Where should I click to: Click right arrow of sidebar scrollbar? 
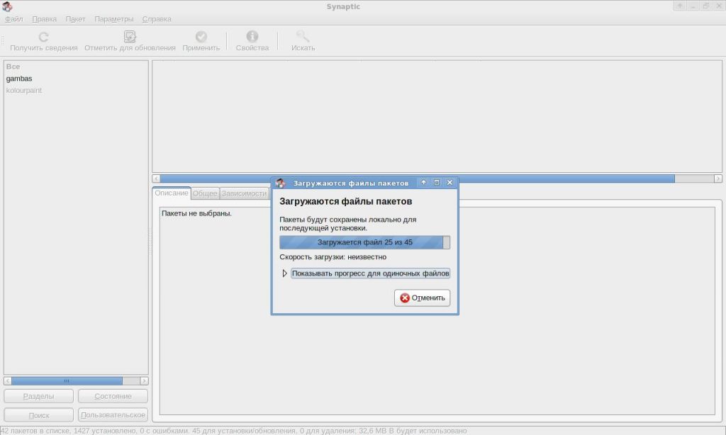[144, 381]
